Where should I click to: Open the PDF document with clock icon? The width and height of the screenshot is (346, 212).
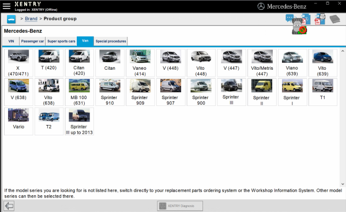click(306, 19)
